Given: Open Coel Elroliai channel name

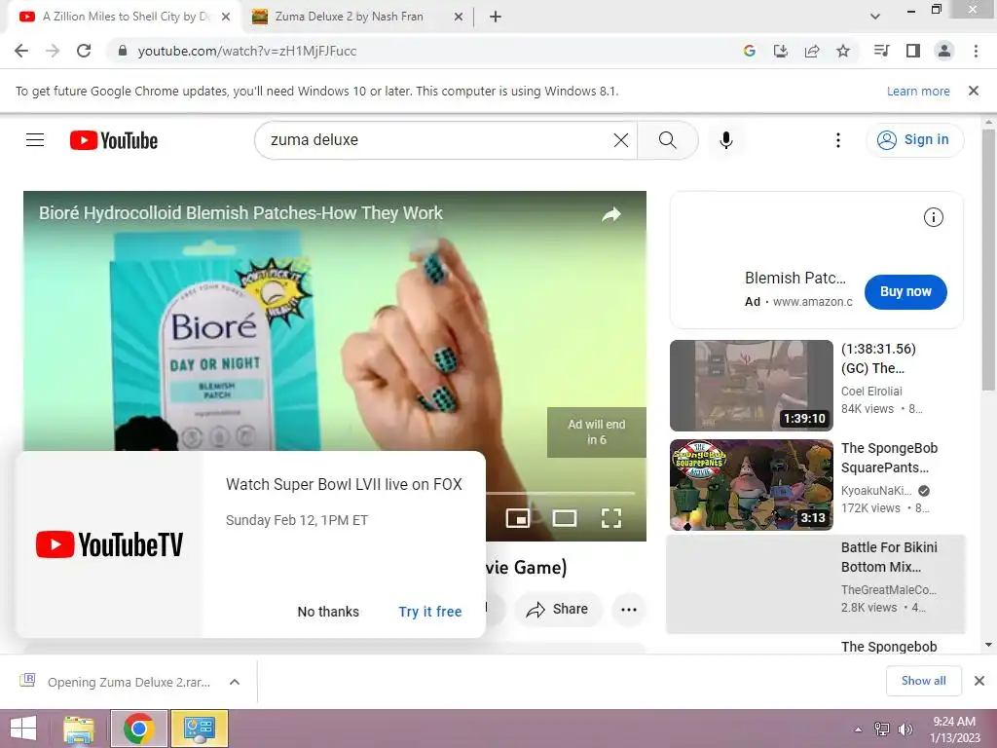Looking at the screenshot, I should pos(871,392).
